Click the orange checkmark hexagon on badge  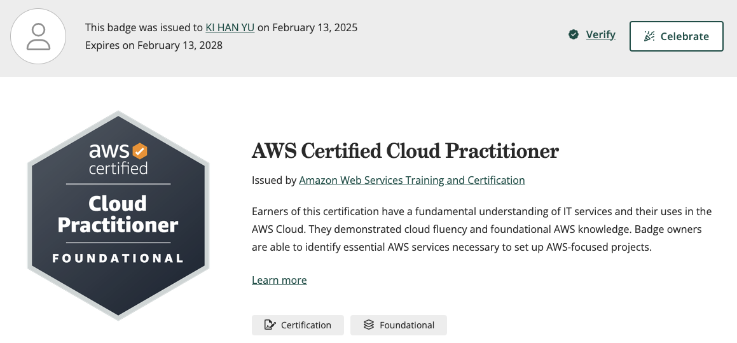[x=139, y=151]
